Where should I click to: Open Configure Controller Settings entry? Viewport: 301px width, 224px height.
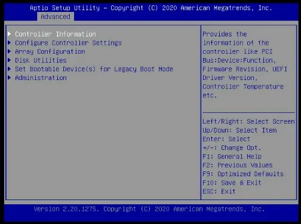point(68,43)
